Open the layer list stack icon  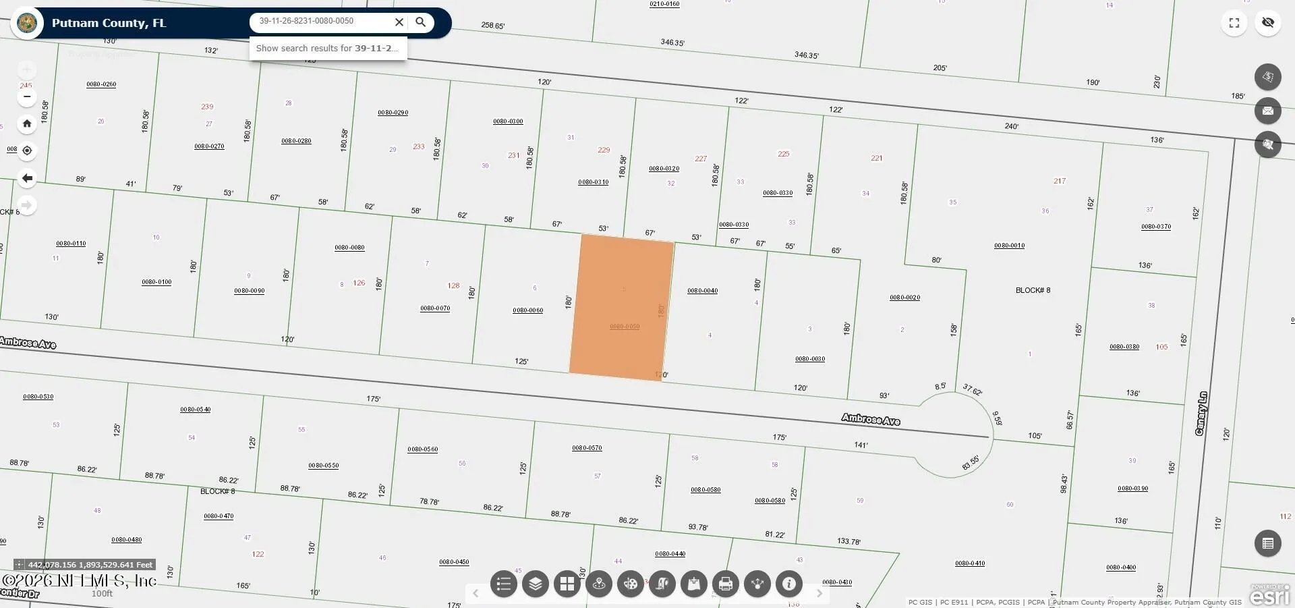[536, 584]
